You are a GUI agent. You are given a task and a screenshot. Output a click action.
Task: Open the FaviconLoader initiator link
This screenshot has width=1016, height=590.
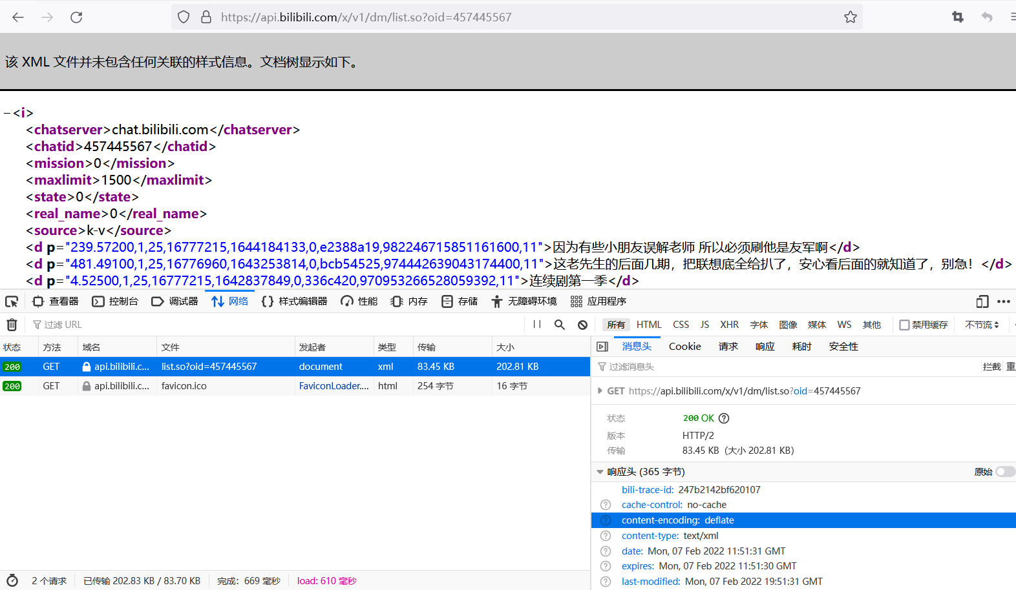(x=333, y=386)
